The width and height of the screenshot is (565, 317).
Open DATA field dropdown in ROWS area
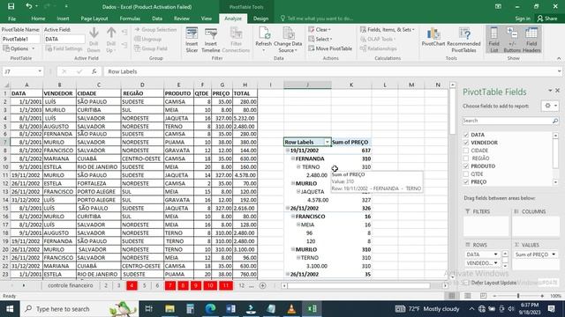[496, 254]
